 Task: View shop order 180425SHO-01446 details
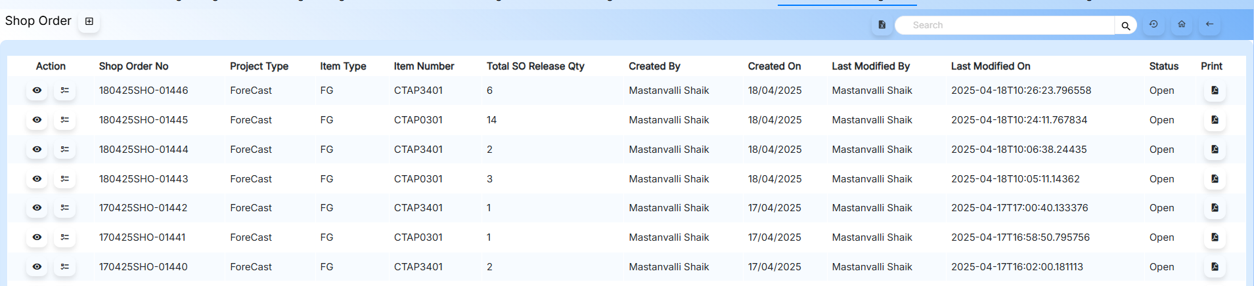(37, 91)
